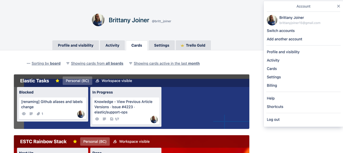Screen dimensions: 343x153
Task: Click Personal (BC) badge on ESTC Rainbow Stack
Action: [x=95, y=142]
